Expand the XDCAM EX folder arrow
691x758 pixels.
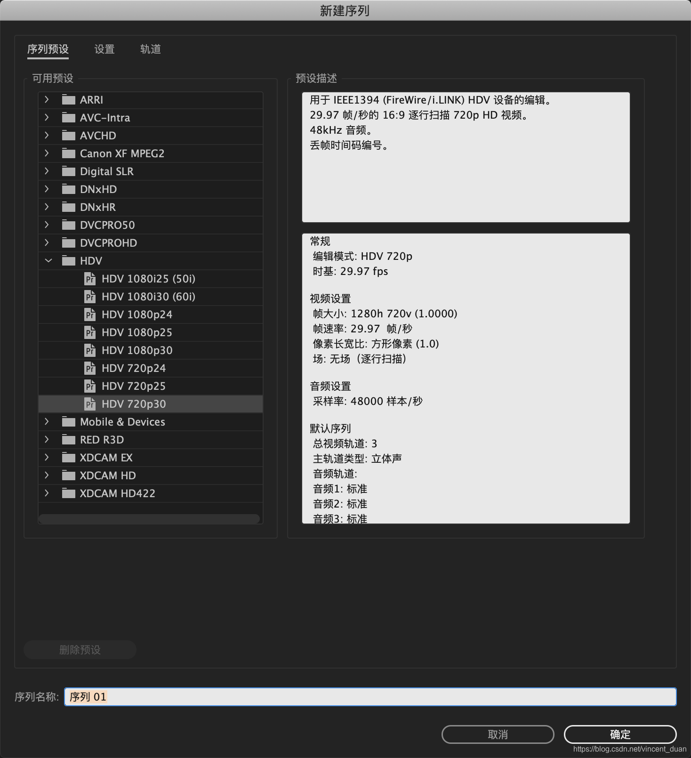click(47, 457)
